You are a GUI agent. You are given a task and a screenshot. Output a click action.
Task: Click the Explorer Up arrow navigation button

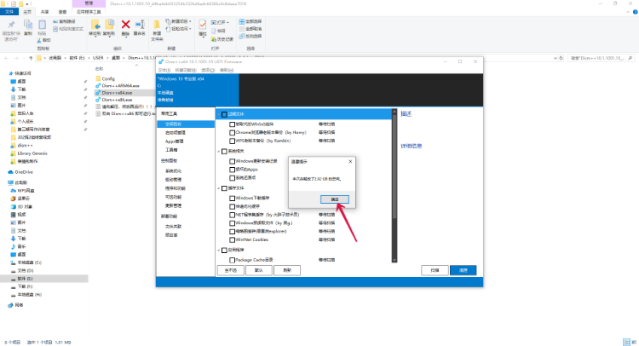click(31, 58)
